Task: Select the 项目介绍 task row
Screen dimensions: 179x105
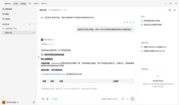Action: point(19,33)
